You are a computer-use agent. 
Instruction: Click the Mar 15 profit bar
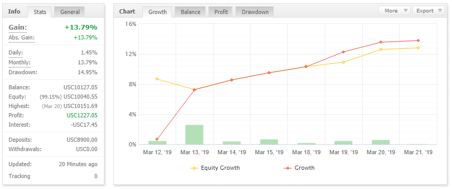269,142
